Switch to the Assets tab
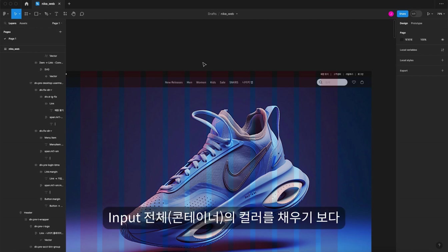The image size is (448, 252). pos(23,23)
